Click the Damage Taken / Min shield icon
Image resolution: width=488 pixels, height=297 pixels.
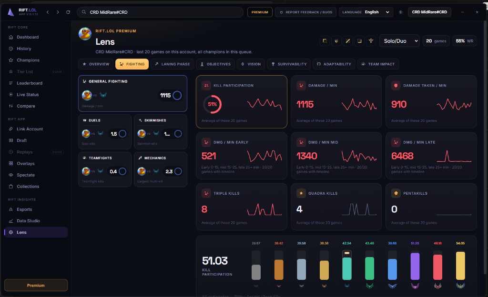point(396,85)
